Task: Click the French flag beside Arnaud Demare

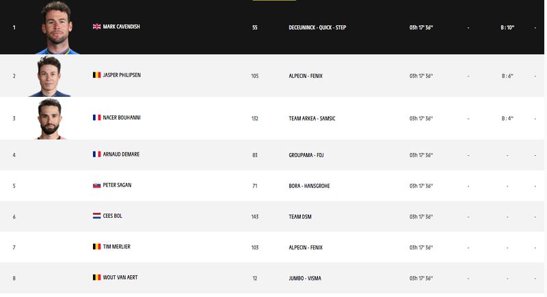Action: pos(96,154)
